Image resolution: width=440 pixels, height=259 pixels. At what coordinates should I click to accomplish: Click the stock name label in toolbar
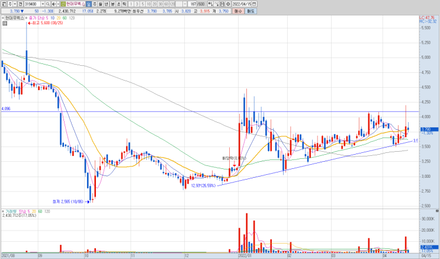pyautogui.click(x=75, y=4)
